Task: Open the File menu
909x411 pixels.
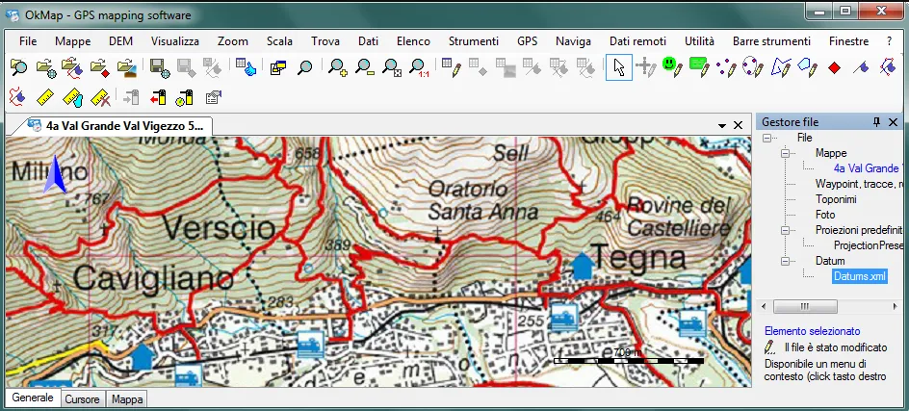Action: (x=28, y=41)
